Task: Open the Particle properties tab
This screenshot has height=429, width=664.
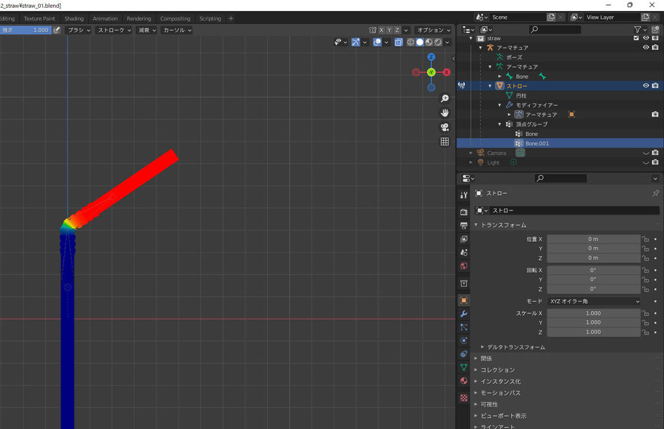Action: 464,327
